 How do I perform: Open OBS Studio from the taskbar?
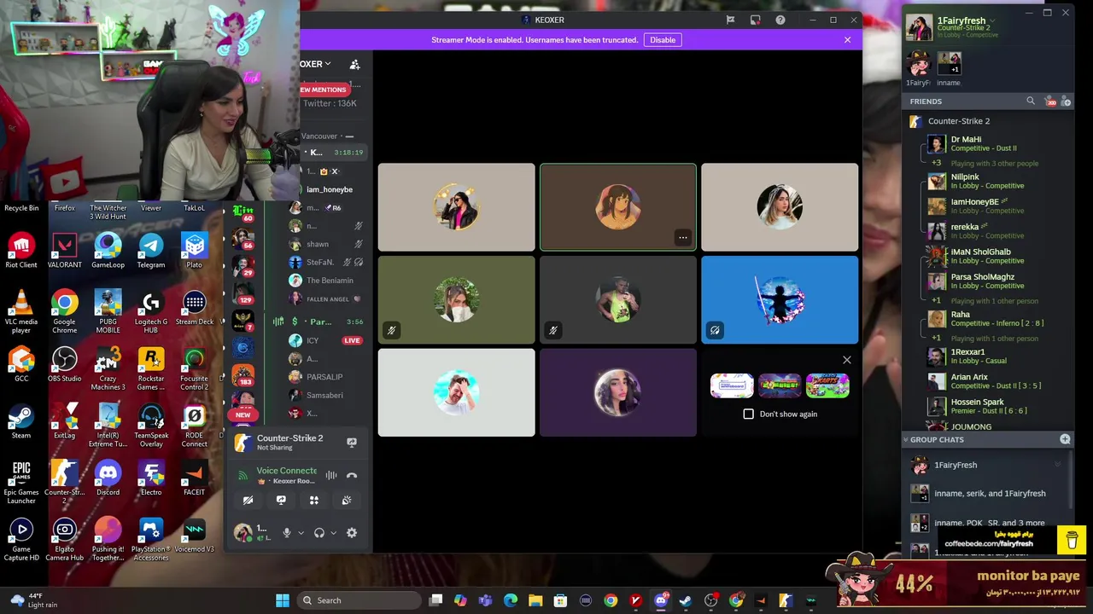(710, 600)
